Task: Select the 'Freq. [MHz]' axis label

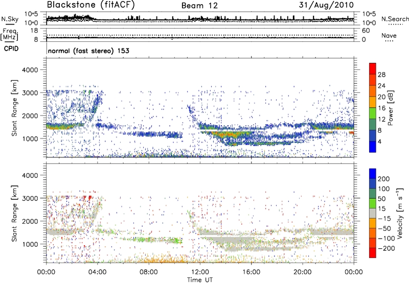Action: point(9,34)
